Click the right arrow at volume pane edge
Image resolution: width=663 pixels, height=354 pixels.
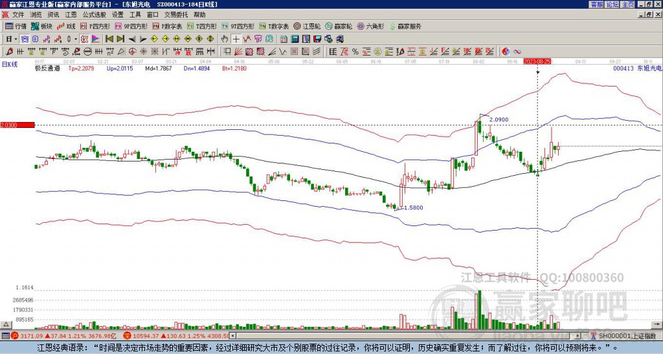(658, 324)
